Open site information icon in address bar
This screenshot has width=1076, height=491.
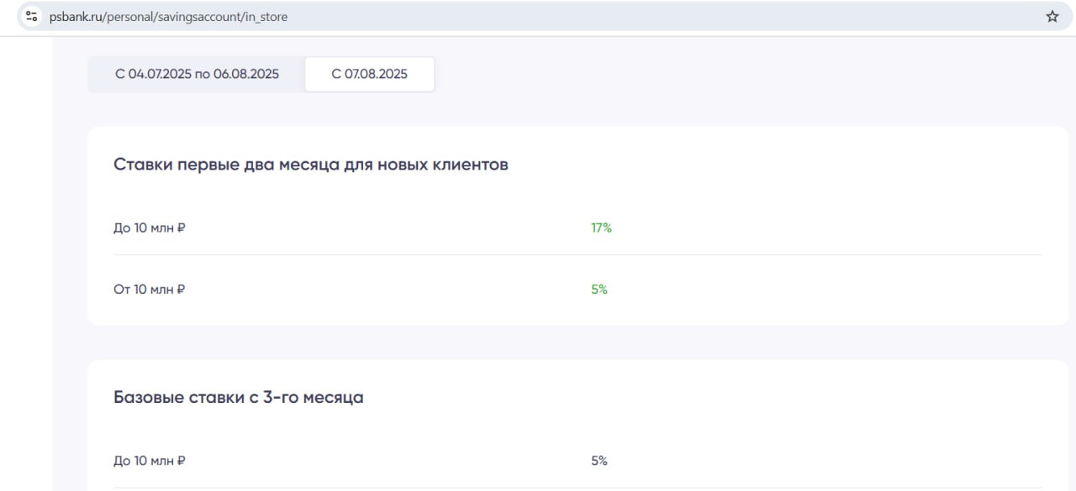[x=32, y=16]
